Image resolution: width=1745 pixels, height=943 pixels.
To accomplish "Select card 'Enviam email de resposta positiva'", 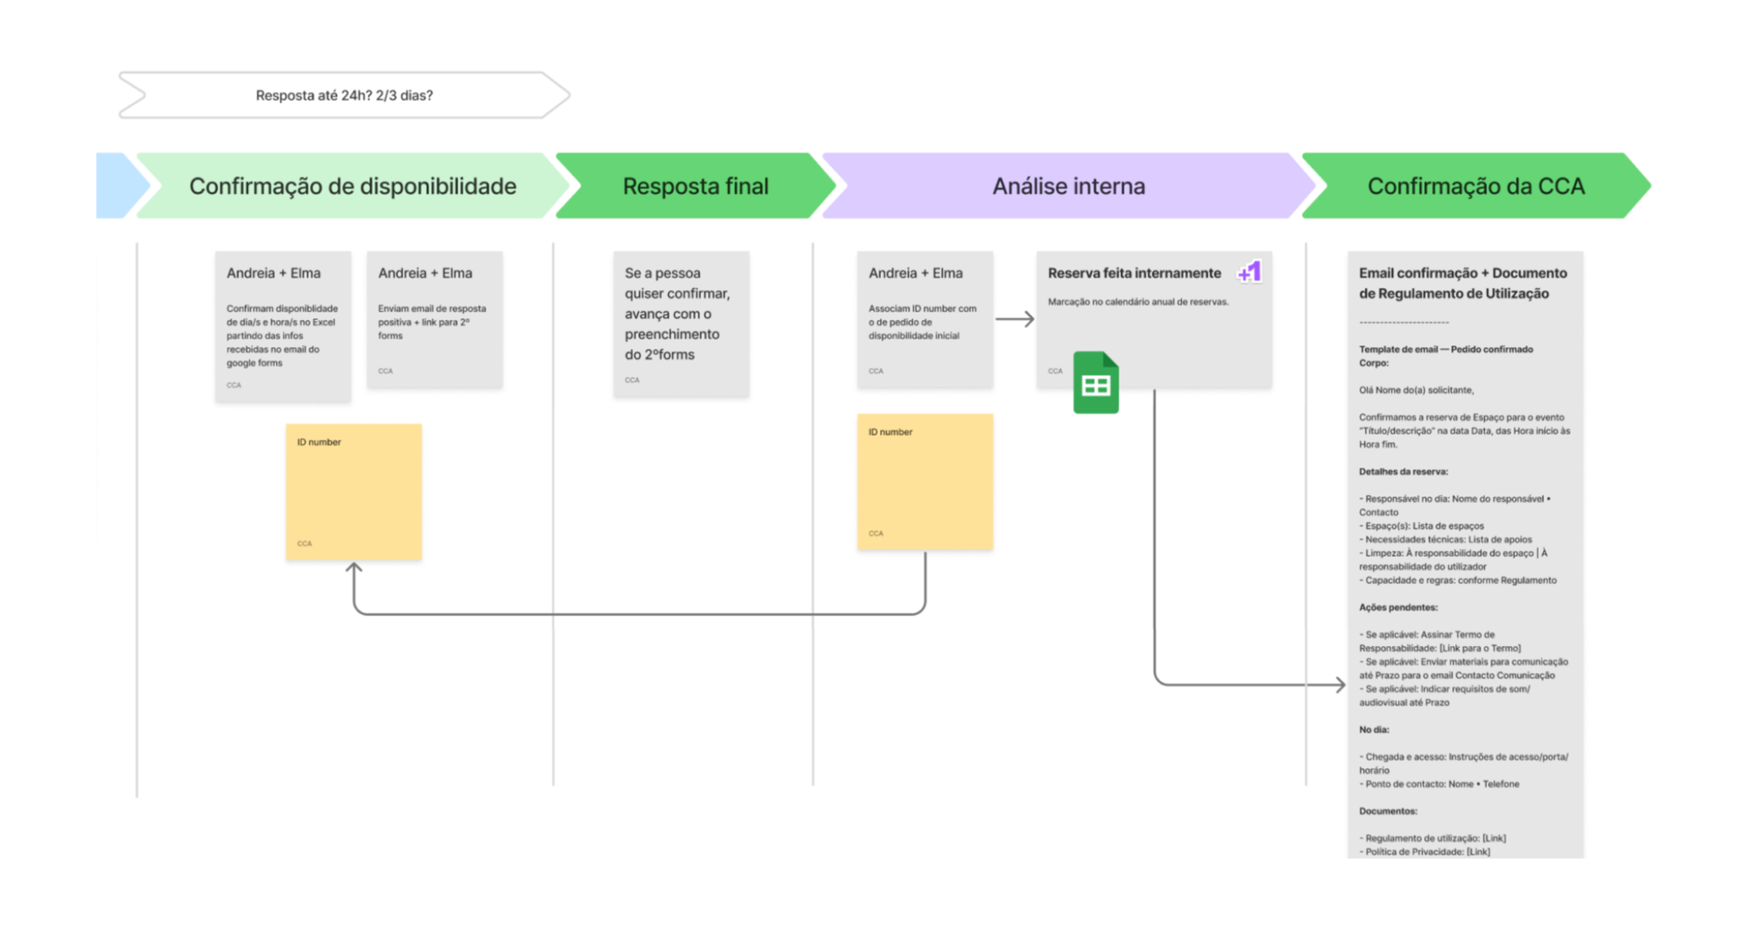I will click(x=435, y=320).
